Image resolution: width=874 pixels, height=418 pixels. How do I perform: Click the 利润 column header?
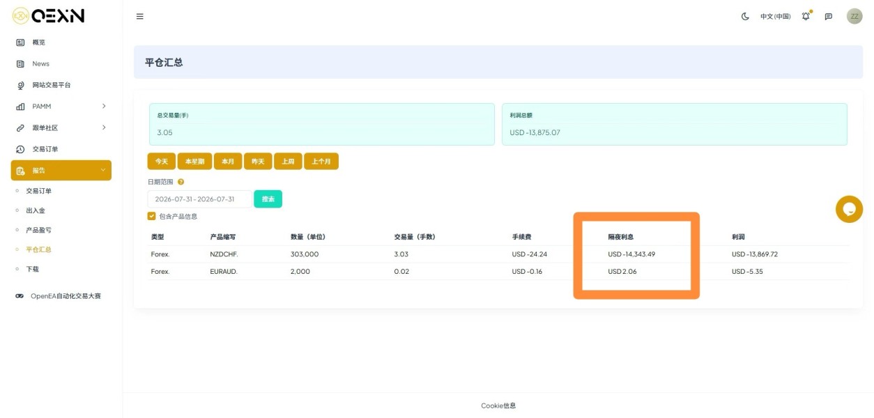click(x=739, y=237)
